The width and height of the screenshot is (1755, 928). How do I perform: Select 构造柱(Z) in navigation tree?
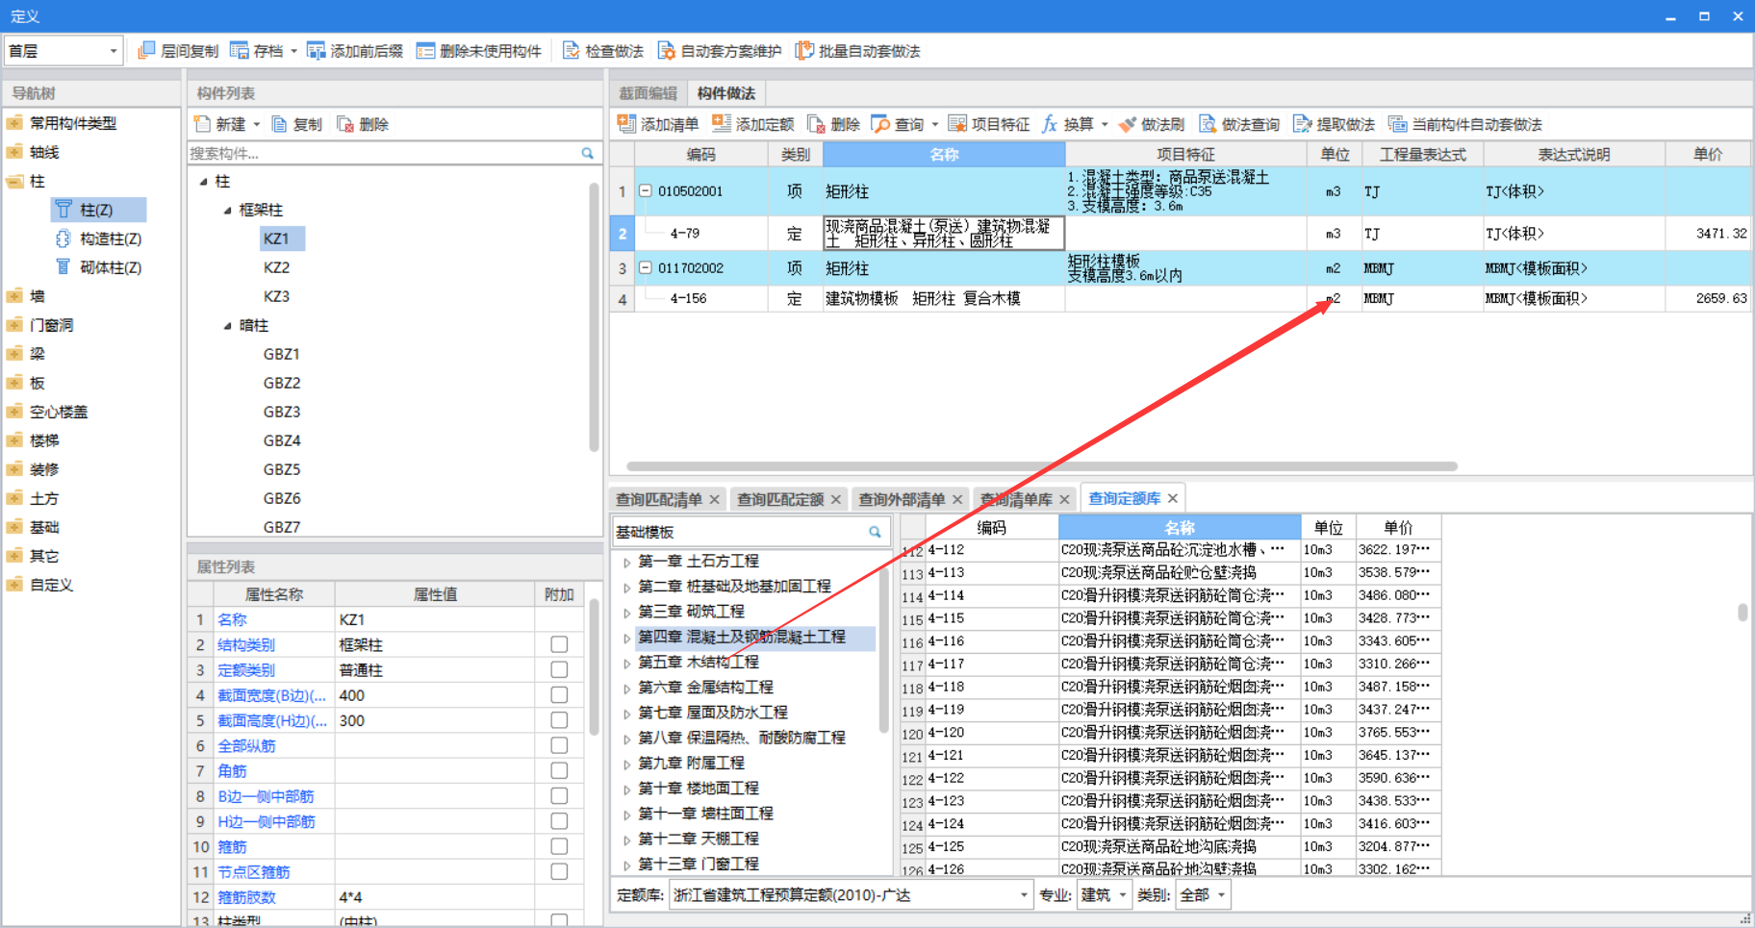click(x=111, y=238)
